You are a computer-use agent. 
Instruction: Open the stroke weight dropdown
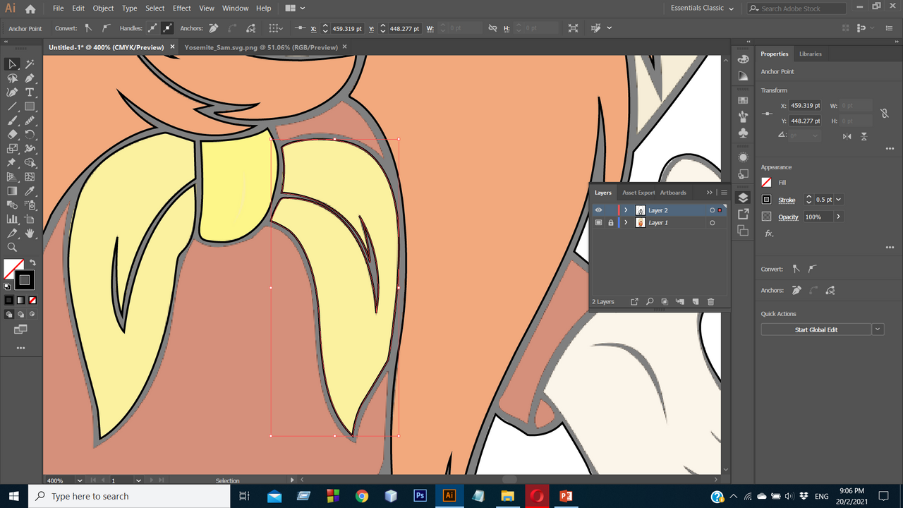tap(838, 200)
